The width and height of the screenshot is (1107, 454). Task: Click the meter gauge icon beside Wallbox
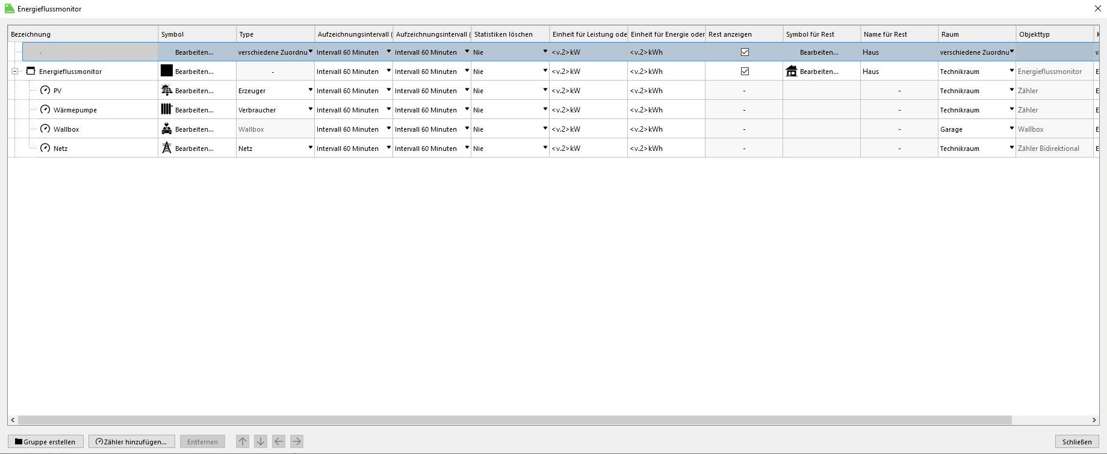click(x=45, y=129)
